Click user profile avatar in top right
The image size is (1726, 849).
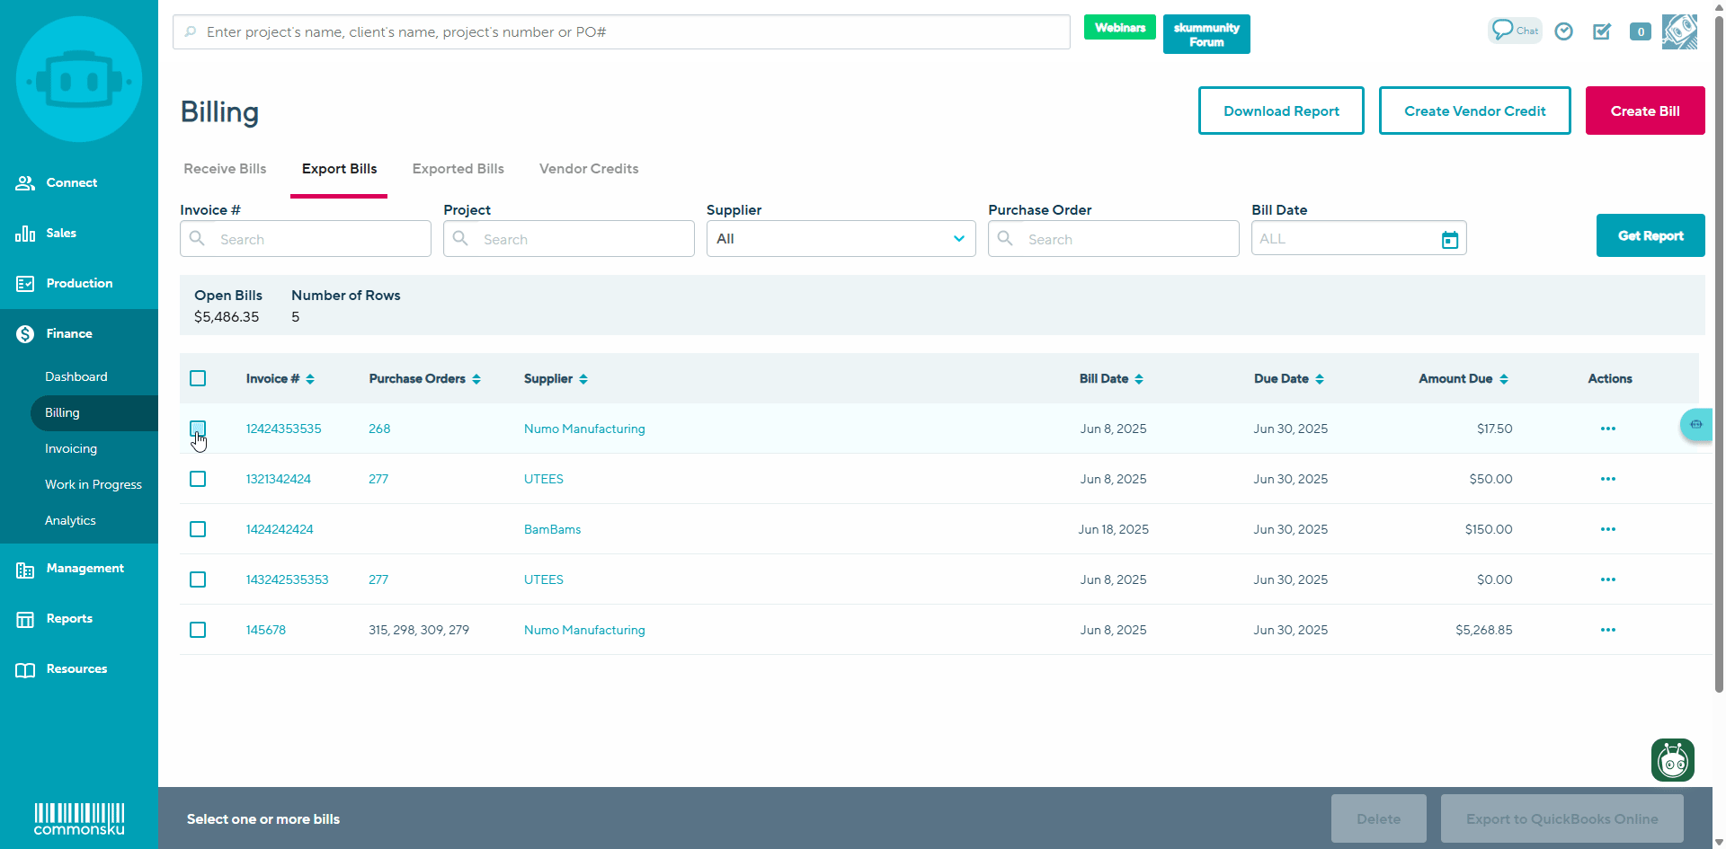(1679, 31)
